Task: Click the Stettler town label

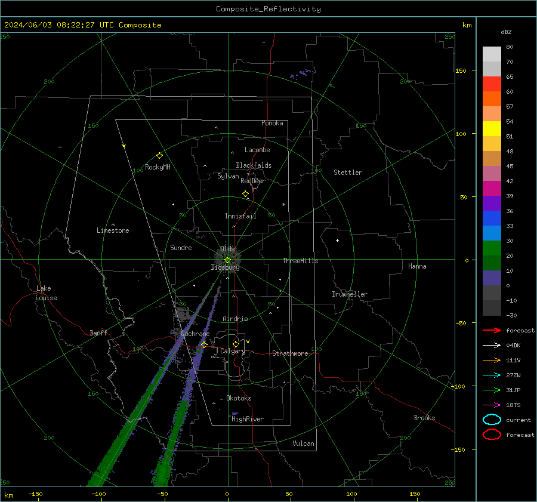Action: (348, 173)
